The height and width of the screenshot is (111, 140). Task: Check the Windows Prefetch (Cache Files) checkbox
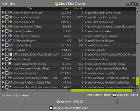7,82
